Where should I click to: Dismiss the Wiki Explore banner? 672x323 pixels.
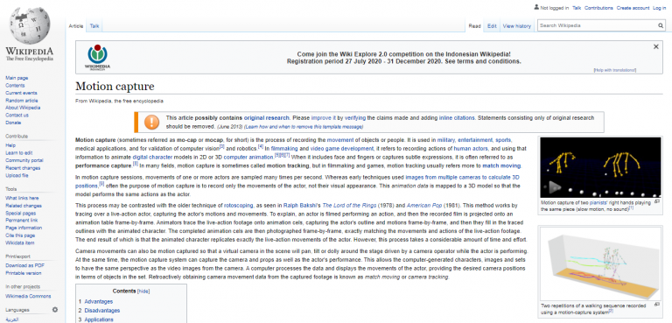coord(655,46)
